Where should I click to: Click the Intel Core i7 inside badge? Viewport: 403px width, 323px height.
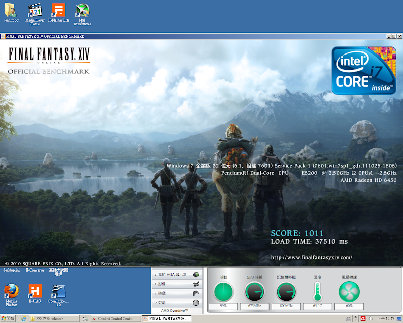[x=364, y=70]
